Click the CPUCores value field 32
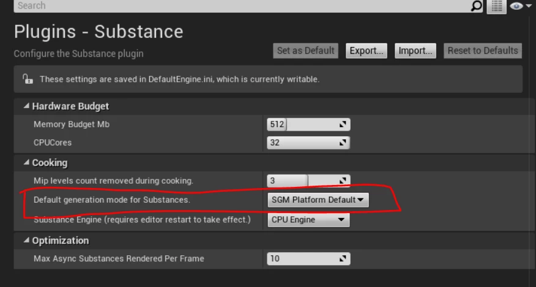Screen dimensions: 536x287 [x=308, y=143]
